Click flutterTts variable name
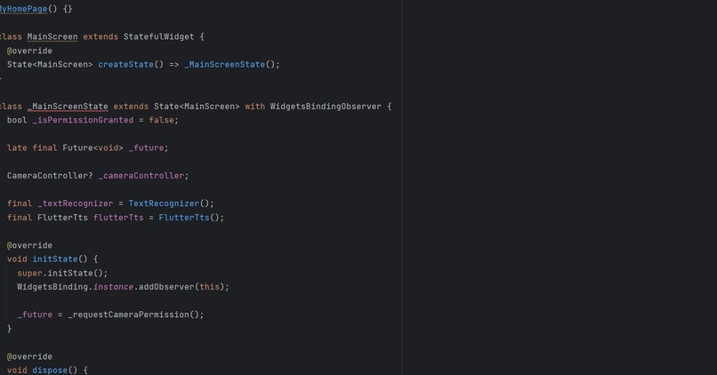Viewport: 717px width, 375px height. [118, 218]
